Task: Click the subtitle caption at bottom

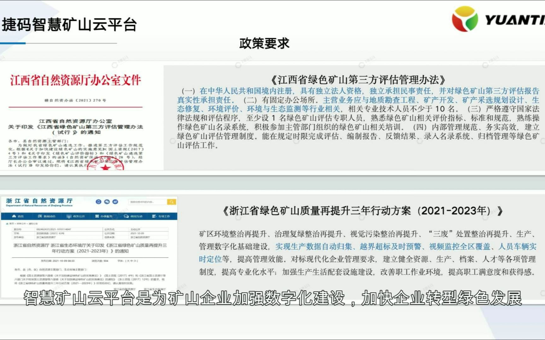Action: [272, 298]
